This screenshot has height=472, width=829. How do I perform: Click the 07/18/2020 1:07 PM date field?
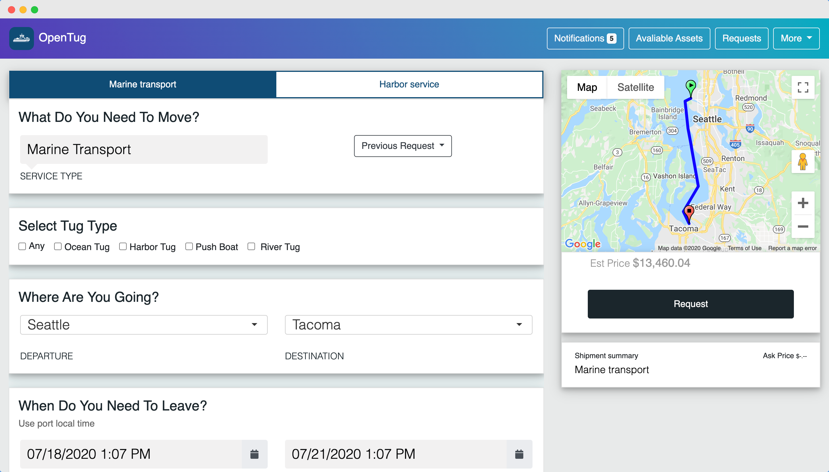coord(131,454)
